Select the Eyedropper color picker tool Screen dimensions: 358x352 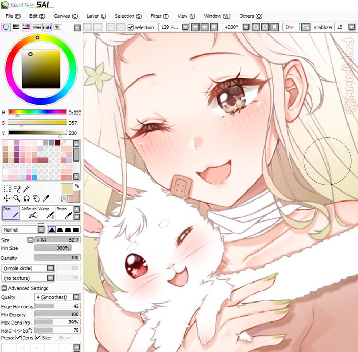pyautogui.click(x=46, y=198)
